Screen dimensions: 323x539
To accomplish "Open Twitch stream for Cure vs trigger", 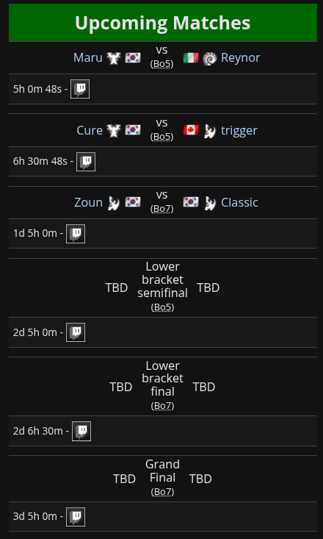I will point(86,162).
